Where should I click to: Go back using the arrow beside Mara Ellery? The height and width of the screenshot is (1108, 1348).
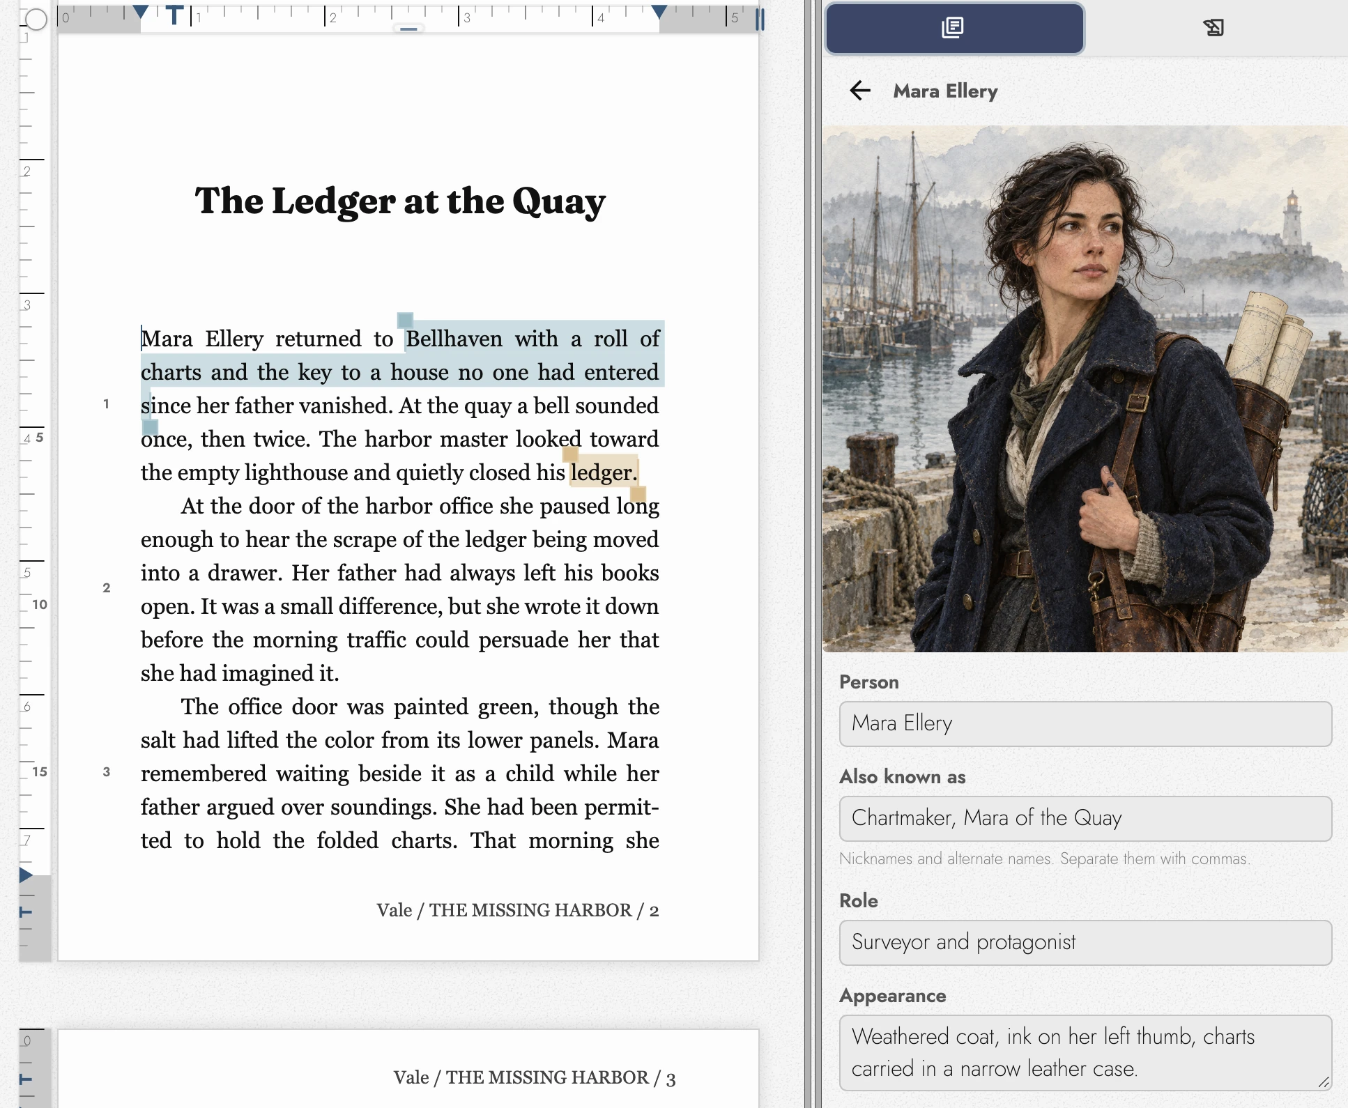pos(860,91)
